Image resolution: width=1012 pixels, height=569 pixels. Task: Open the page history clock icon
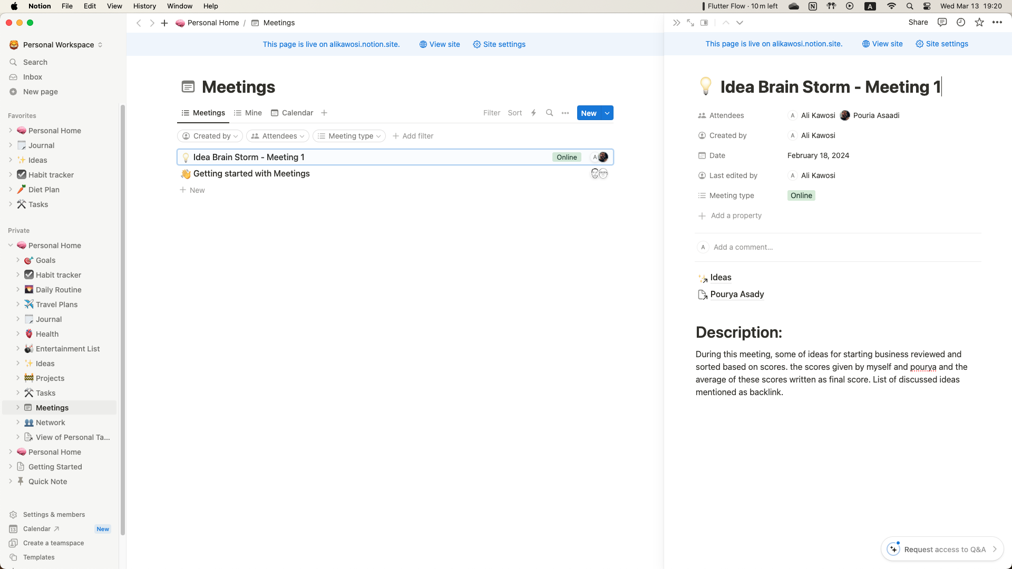point(961,22)
